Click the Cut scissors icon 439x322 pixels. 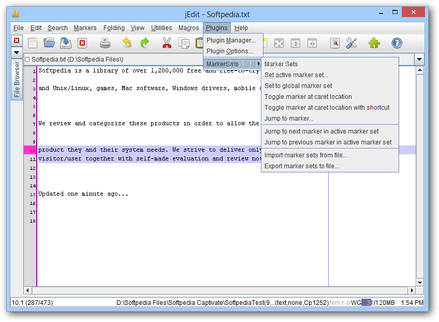click(x=167, y=43)
